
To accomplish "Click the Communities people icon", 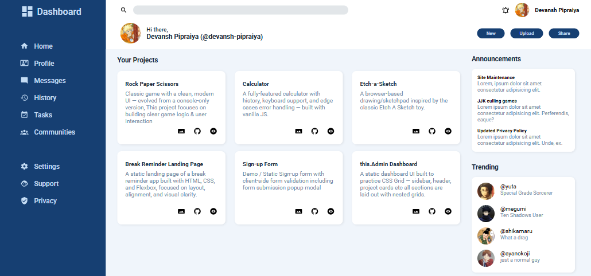I will click(25, 132).
